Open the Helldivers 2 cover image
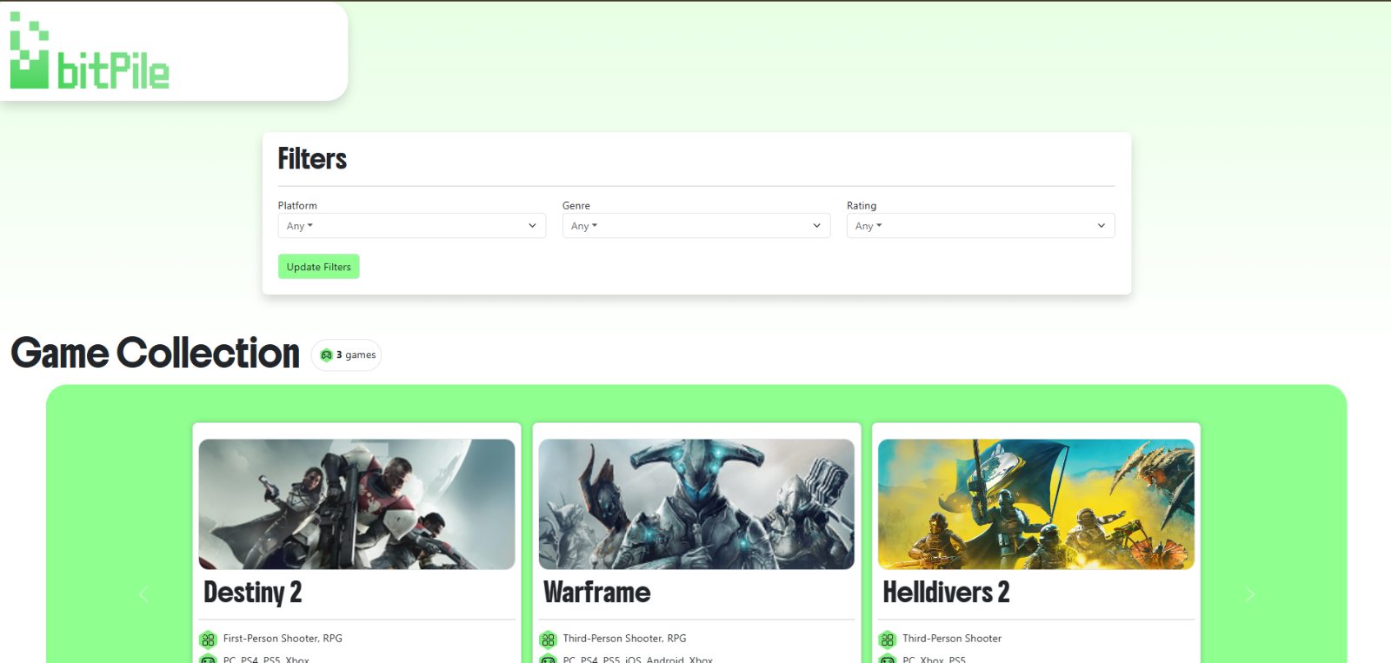The image size is (1391, 663). pos(1036,504)
